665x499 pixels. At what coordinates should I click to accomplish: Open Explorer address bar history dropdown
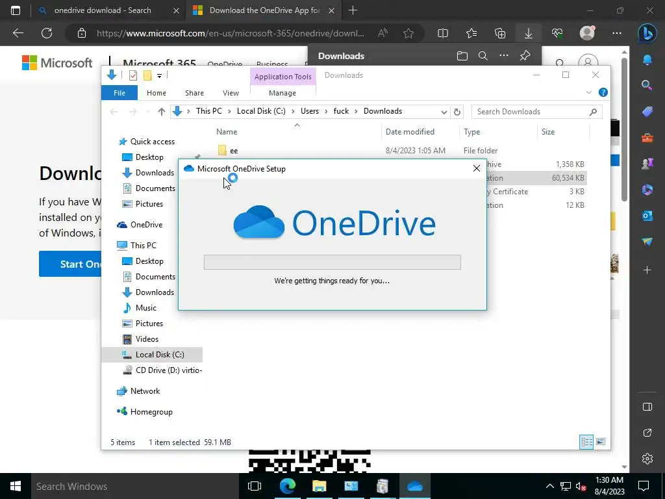pyautogui.click(x=444, y=112)
